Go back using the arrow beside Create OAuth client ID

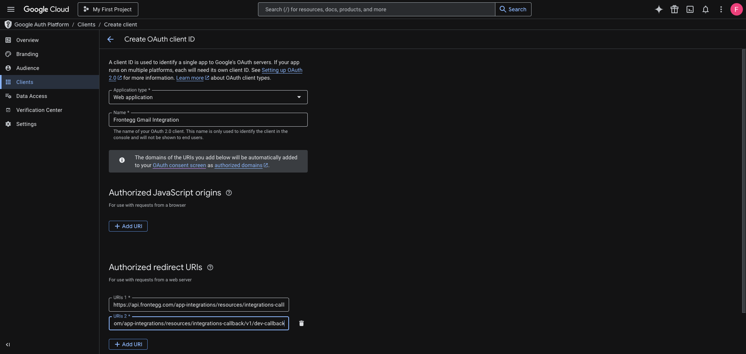click(110, 39)
